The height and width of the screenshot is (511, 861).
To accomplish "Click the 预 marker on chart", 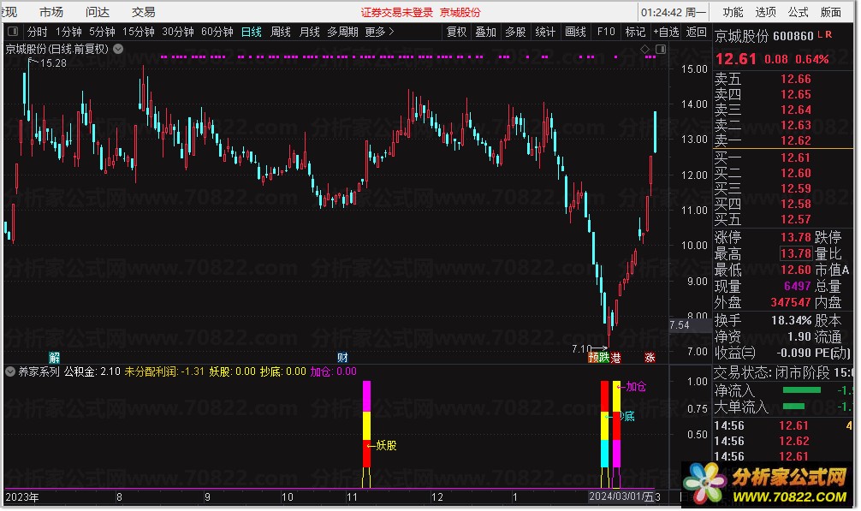I will (593, 358).
